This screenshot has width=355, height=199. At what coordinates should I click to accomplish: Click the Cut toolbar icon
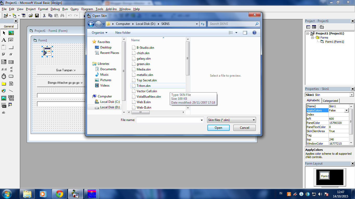click(x=44, y=15)
